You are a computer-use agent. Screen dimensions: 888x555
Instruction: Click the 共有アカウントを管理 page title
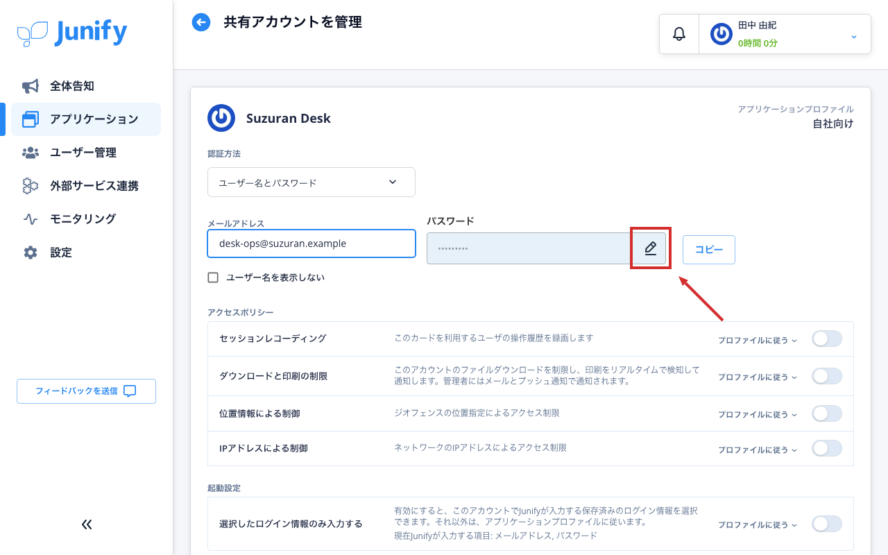pos(293,22)
